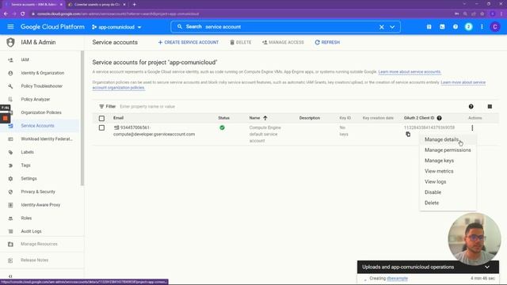Click the service account email address

tap(154, 131)
